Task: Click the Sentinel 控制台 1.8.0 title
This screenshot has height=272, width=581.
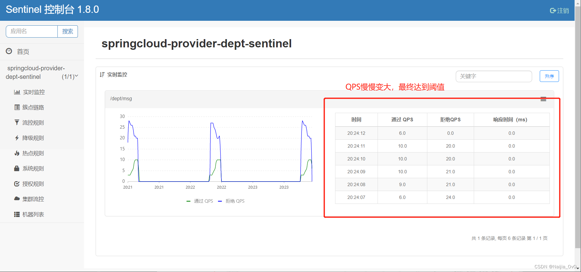Action: [52, 9]
